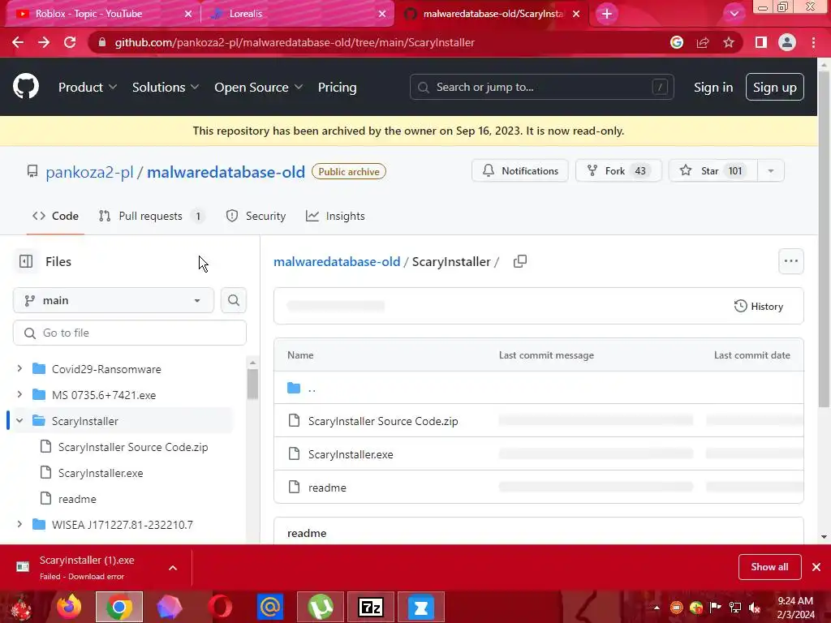Open the Insights tab
Image resolution: width=831 pixels, height=623 pixels.
[335, 216]
